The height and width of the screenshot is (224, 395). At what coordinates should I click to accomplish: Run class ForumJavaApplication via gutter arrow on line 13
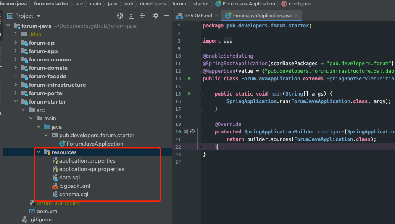pyautogui.click(x=189, y=79)
